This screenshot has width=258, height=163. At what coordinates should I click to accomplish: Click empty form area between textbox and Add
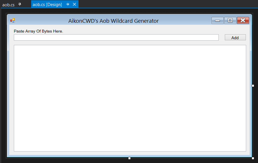[x=222, y=37]
